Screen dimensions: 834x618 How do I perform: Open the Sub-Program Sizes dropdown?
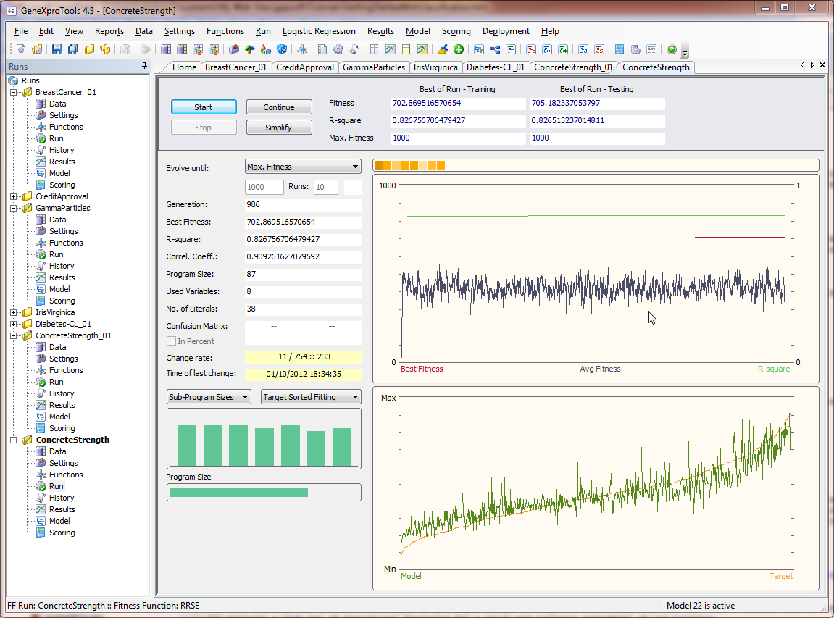(209, 397)
